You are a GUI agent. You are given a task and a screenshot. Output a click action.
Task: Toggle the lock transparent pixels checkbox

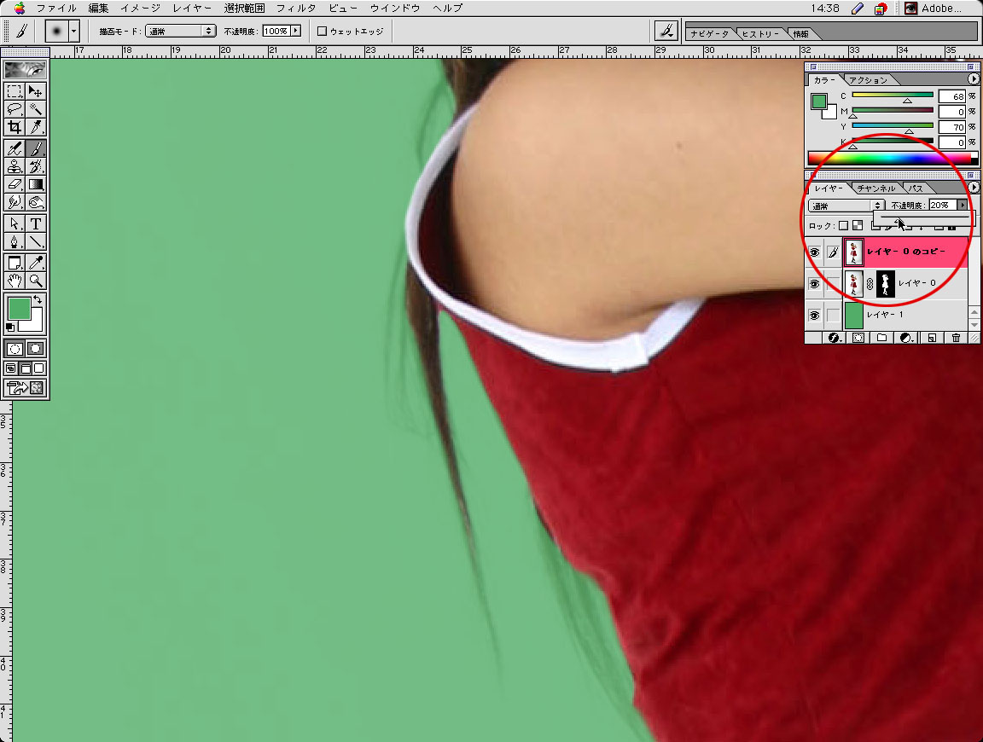pos(844,226)
